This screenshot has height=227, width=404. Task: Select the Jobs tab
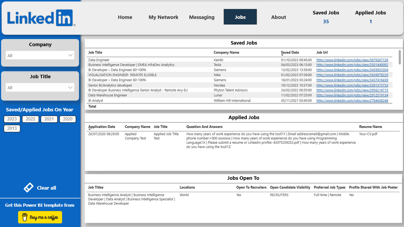240,17
